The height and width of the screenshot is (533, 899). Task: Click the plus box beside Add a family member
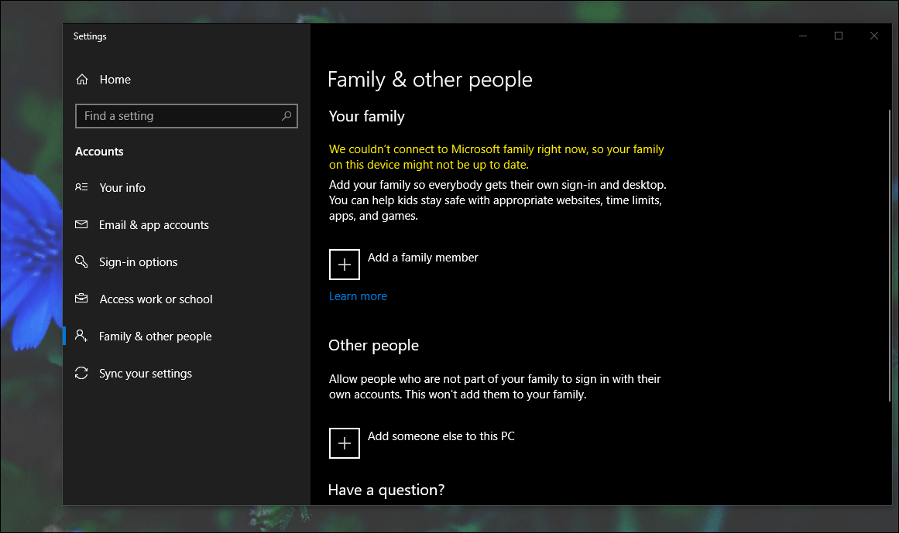(x=345, y=265)
